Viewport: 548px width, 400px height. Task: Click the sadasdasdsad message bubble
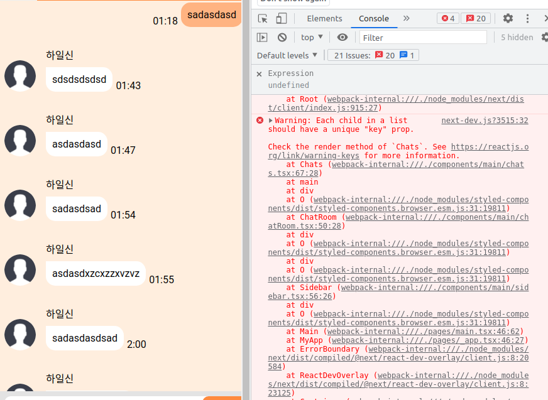click(x=85, y=338)
